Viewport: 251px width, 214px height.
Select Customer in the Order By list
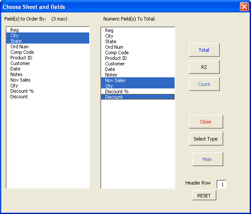48,63
